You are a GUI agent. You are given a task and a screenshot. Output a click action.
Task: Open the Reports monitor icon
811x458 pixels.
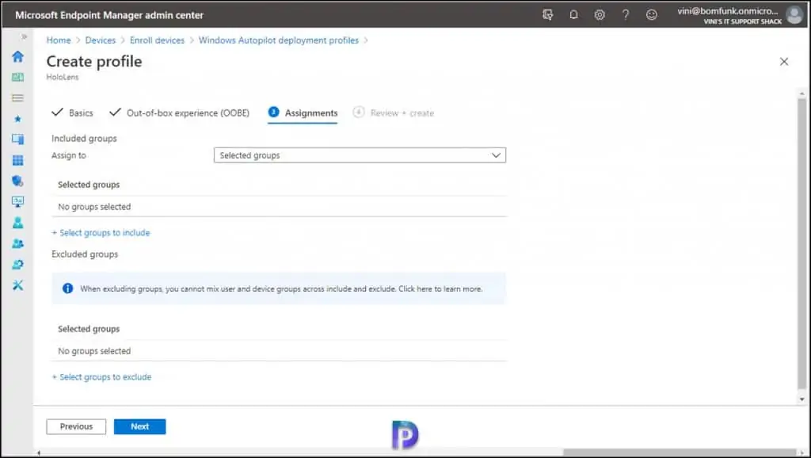click(17, 202)
